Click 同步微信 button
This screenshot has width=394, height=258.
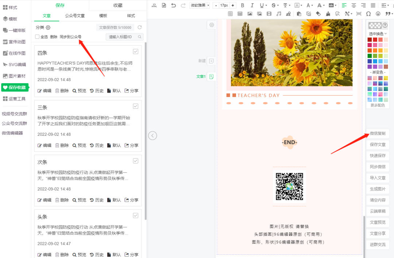pyautogui.click(x=378, y=167)
